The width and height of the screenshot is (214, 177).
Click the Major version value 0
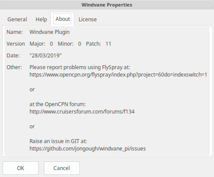point(51,44)
